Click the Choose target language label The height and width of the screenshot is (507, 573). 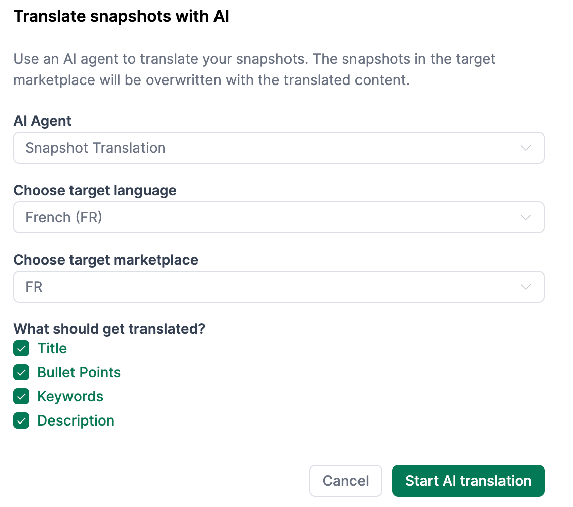(x=95, y=190)
